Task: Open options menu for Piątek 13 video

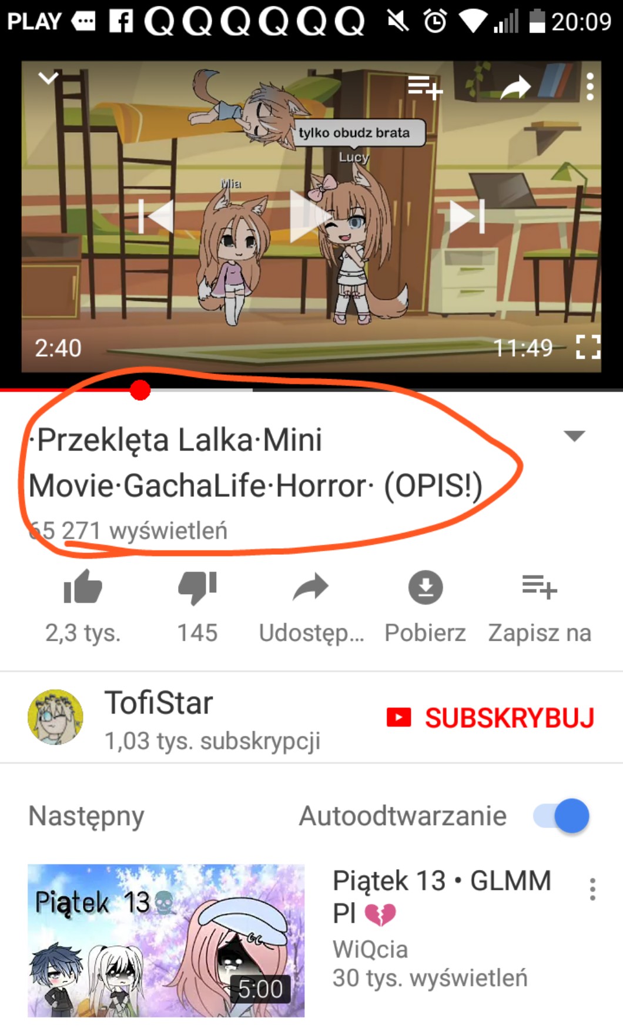Action: [592, 889]
